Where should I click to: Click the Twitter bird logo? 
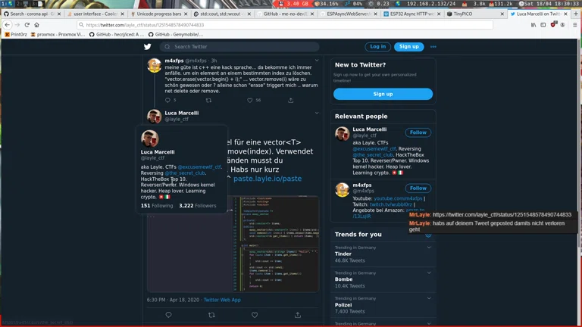[148, 47]
